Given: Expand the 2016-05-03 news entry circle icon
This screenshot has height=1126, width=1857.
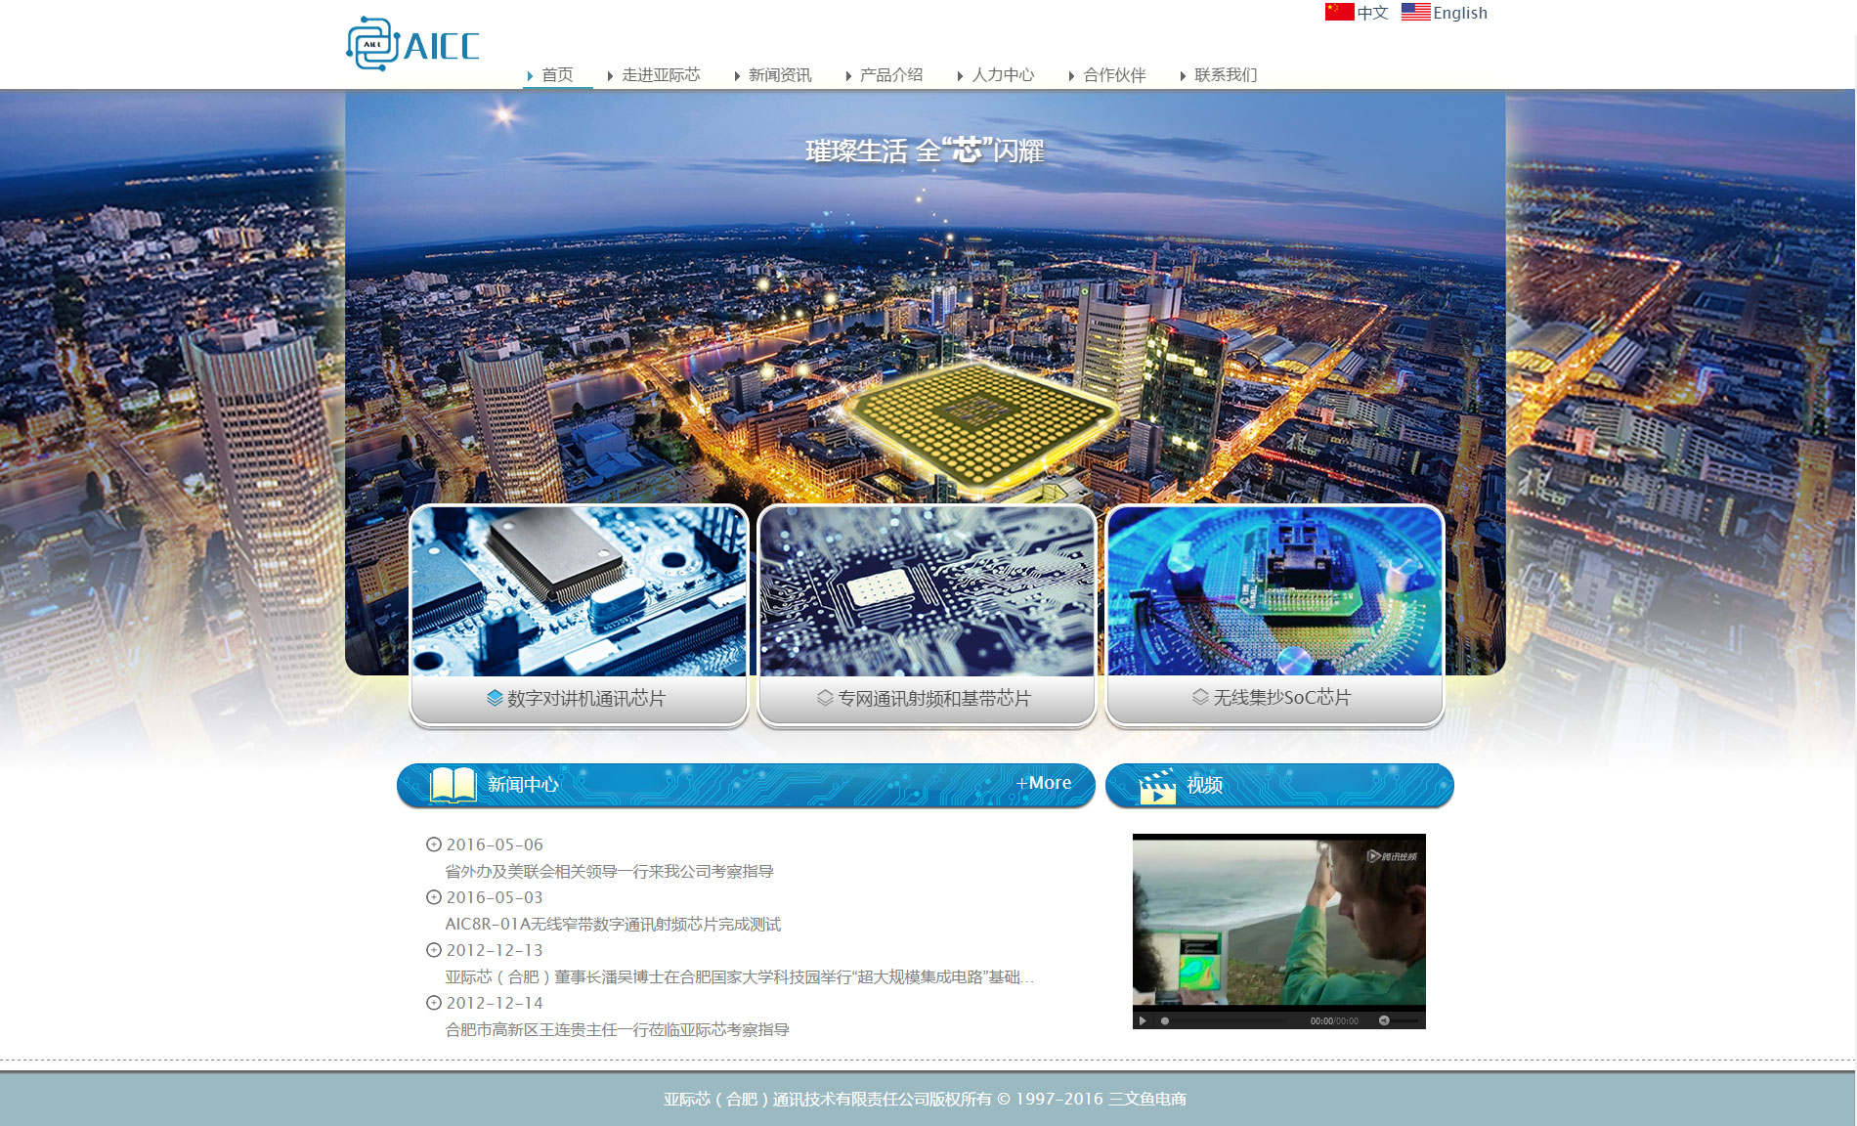Looking at the screenshot, I should [434, 897].
